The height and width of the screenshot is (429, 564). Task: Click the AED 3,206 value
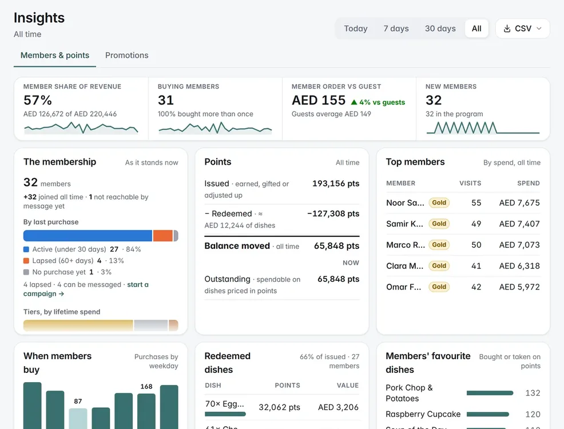338,407
